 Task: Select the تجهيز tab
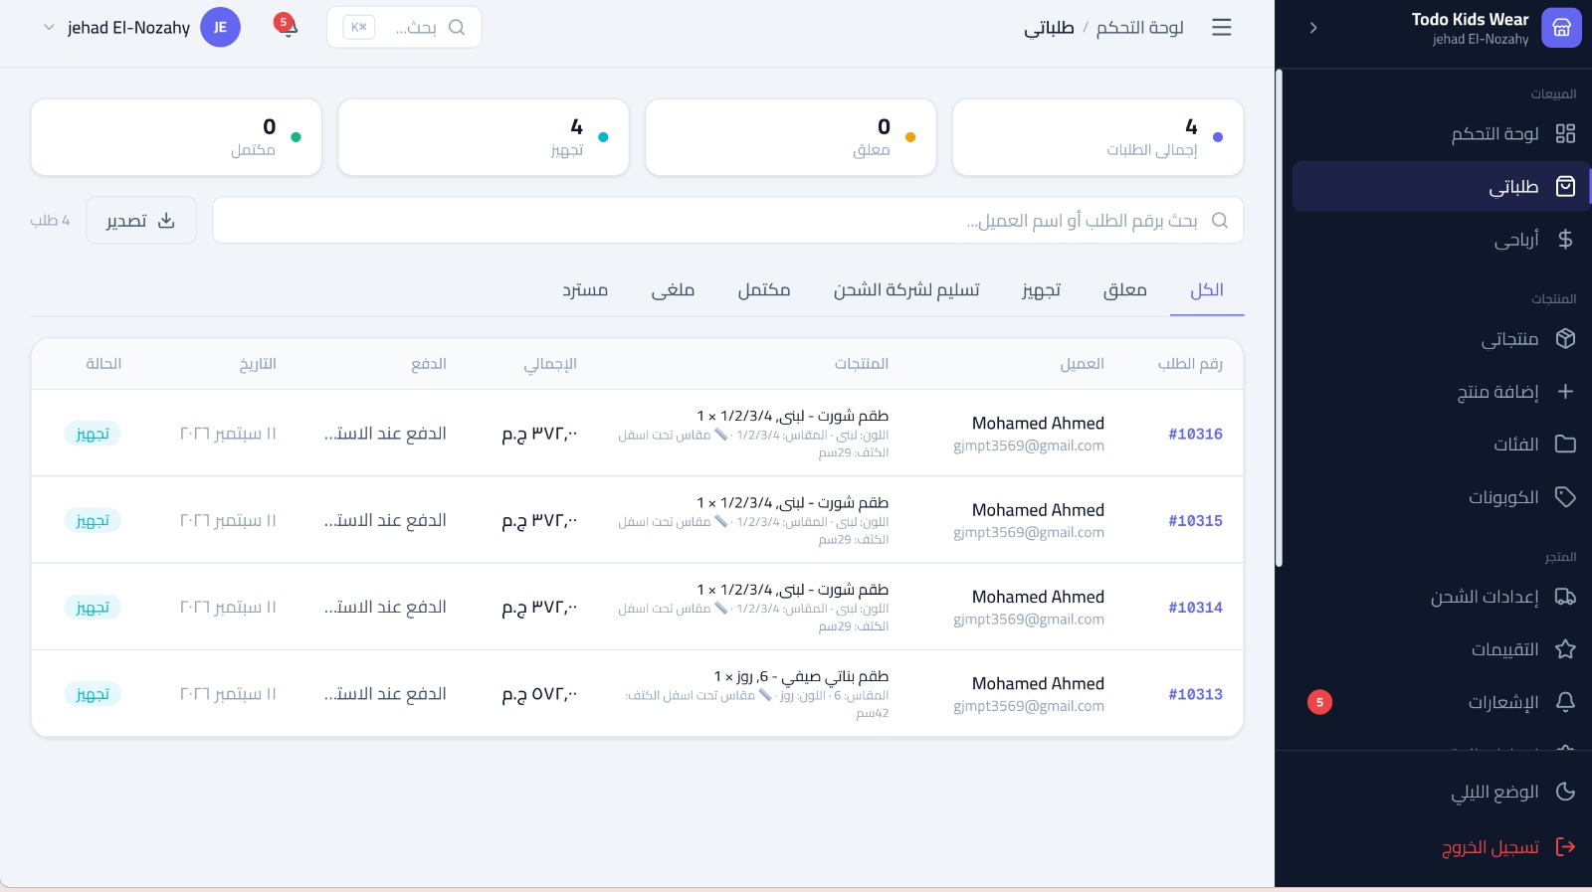[1042, 290]
